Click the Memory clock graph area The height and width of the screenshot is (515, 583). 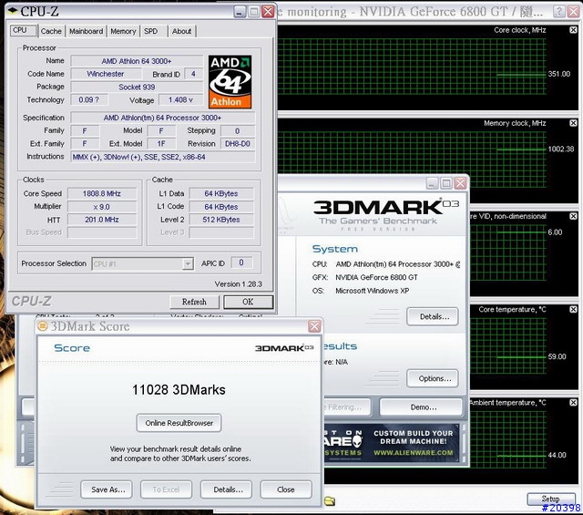(412, 160)
